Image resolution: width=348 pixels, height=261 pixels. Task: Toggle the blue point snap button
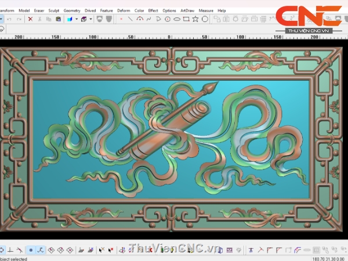(x=31, y=250)
